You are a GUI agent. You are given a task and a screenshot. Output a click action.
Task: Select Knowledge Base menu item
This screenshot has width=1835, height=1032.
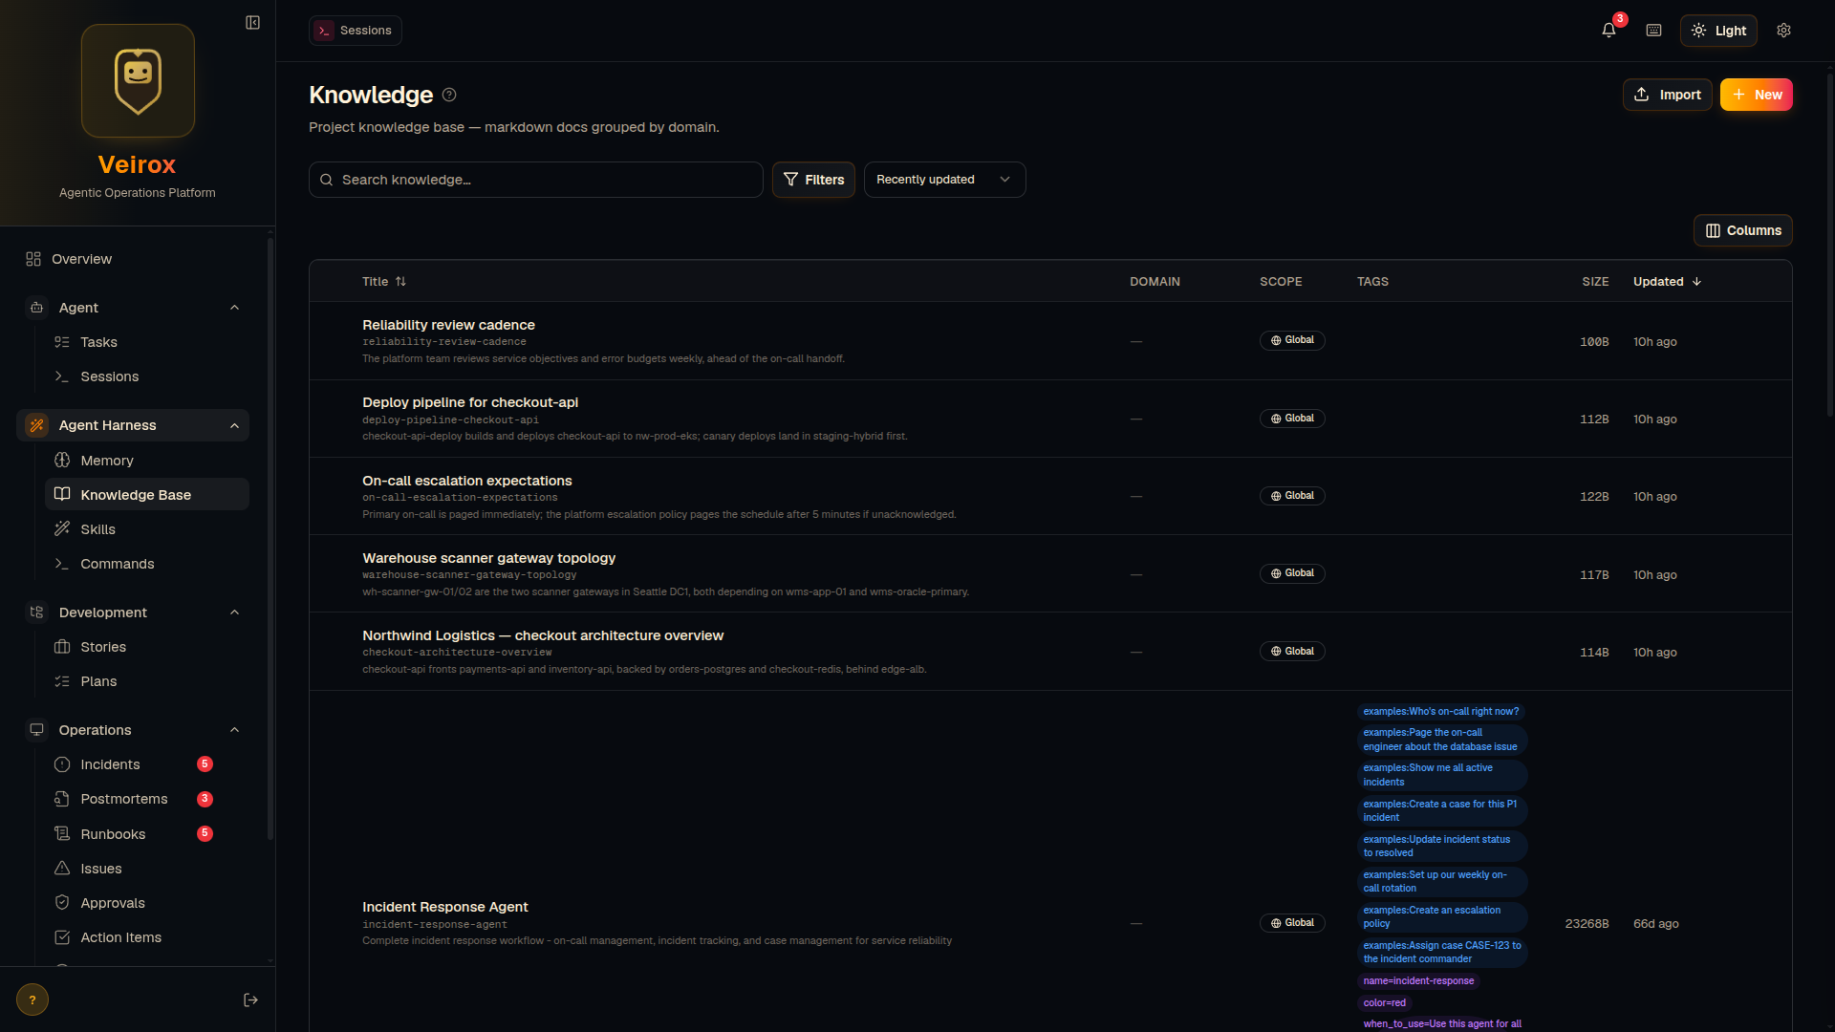point(147,495)
